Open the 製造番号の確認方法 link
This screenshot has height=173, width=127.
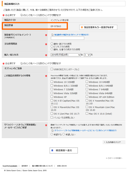72,35
